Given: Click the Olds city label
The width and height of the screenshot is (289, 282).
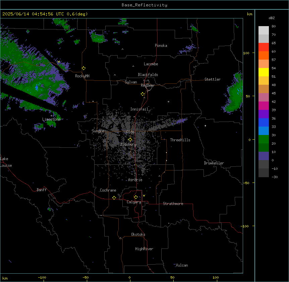Looking at the screenshot, I should (x=130, y=132).
